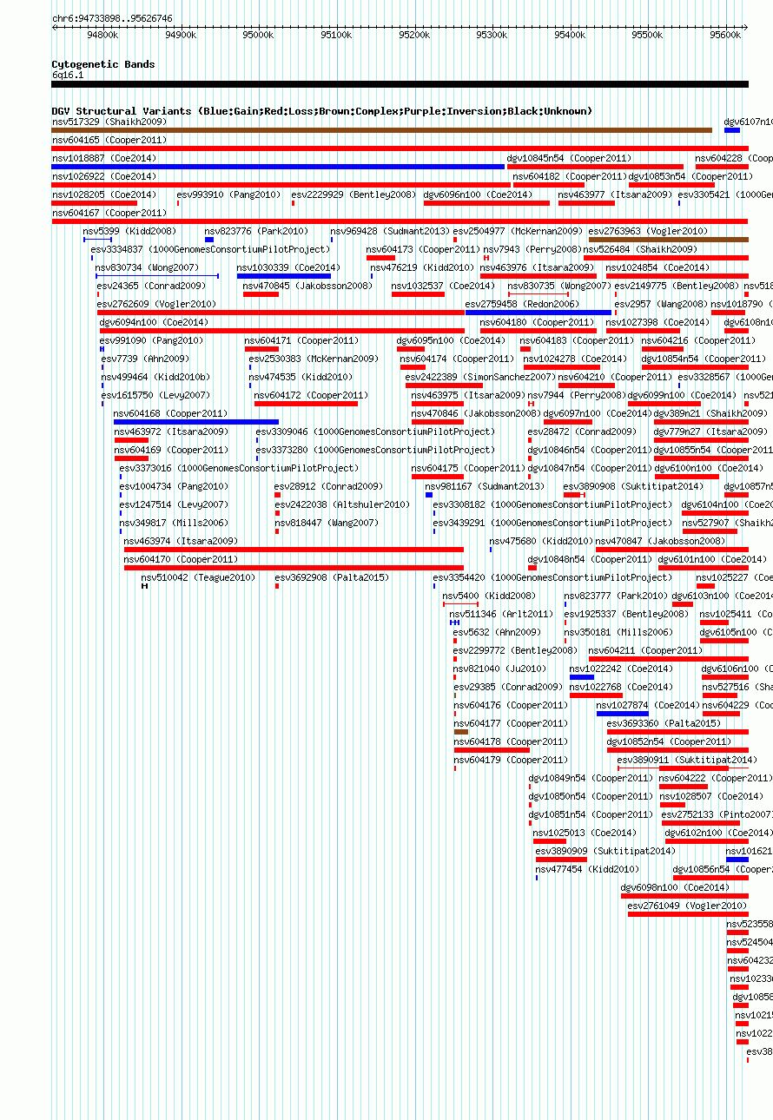Select nsv5399 (Kidd2008) label
The image size is (773, 1120).
tap(129, 231)
